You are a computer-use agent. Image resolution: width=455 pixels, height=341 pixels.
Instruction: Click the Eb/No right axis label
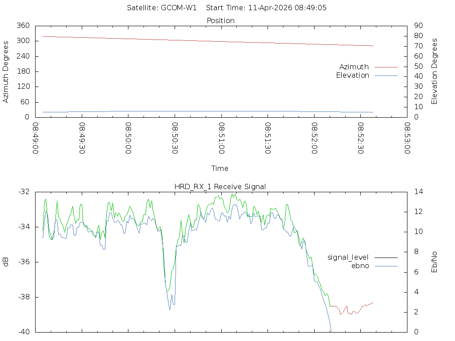(435, 262)
